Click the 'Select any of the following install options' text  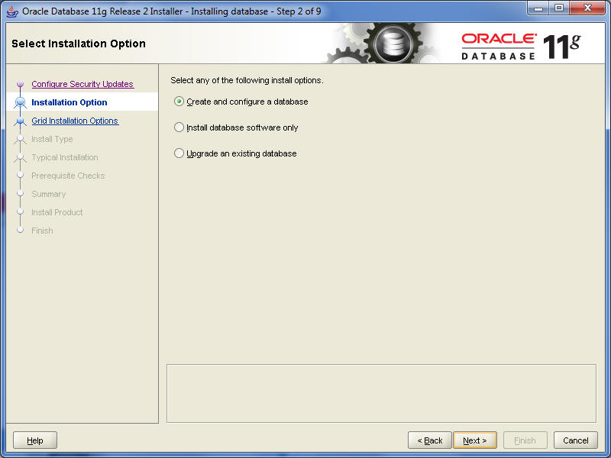click(247, 80)
